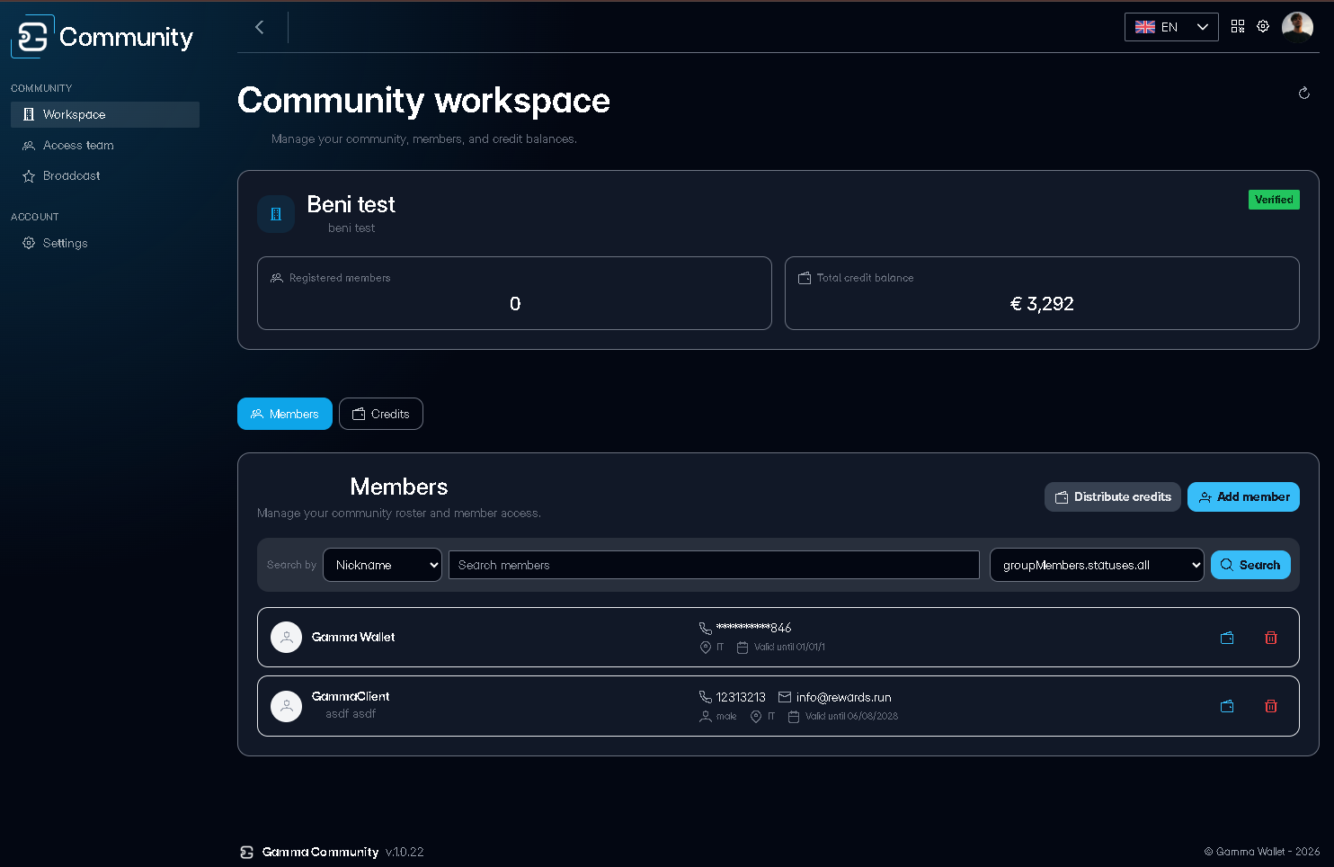Open the Nickname search-by dropdown
This screenshot has width=1334, height=867.
tap(382, 565)
